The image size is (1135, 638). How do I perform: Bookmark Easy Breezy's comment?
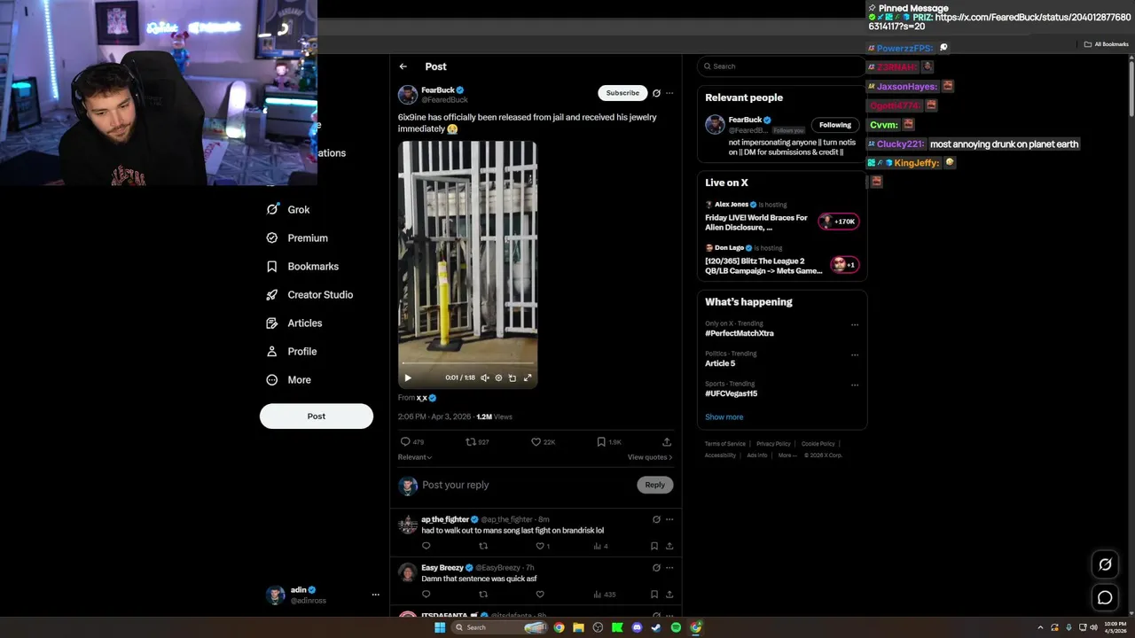(x=654, y=595)
